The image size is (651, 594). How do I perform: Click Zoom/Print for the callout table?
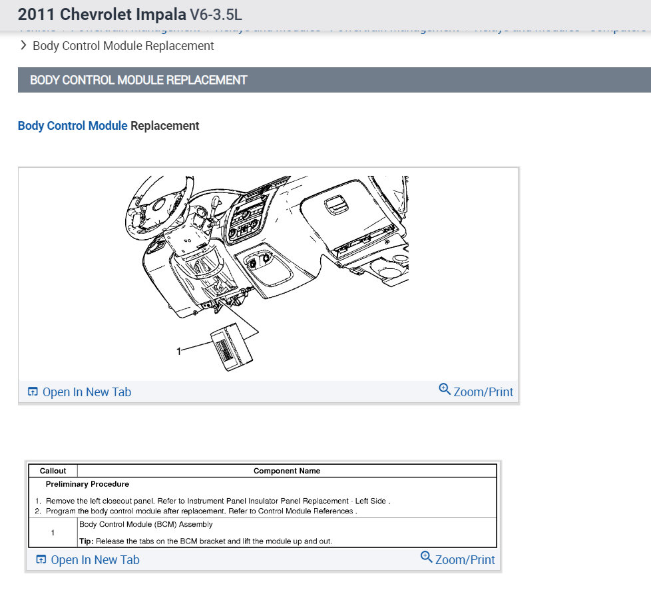click(x=457, y=559)
